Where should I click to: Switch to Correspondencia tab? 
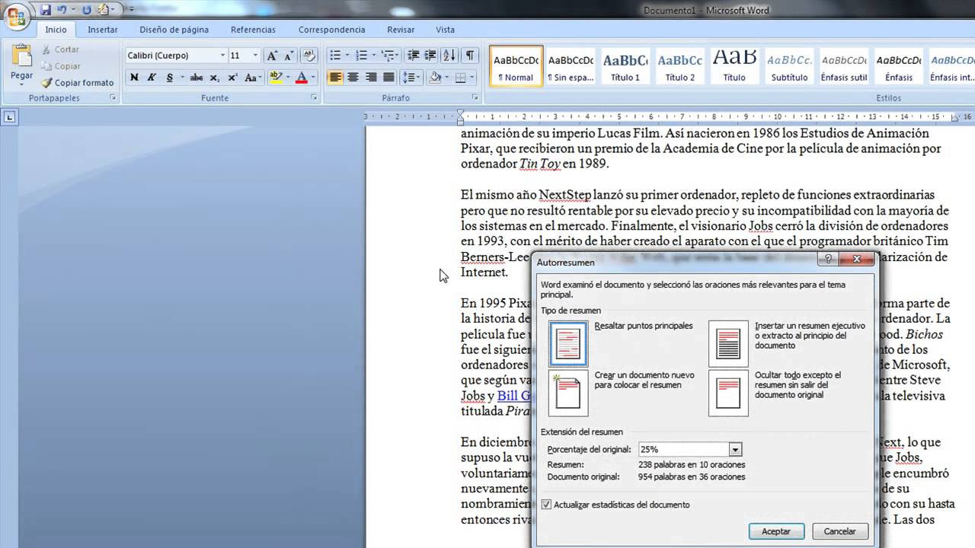pyautogui.click(x=331, y=30)
